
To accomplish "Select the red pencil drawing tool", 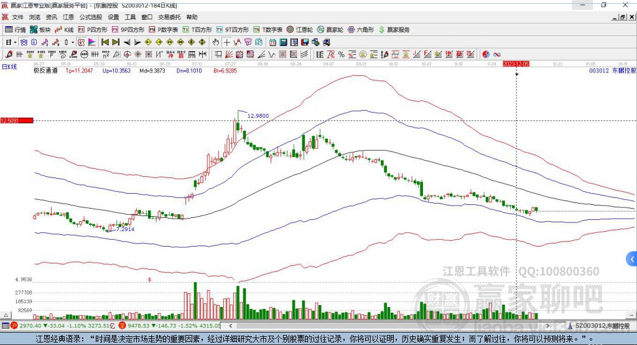I will (x=9, y=55).
